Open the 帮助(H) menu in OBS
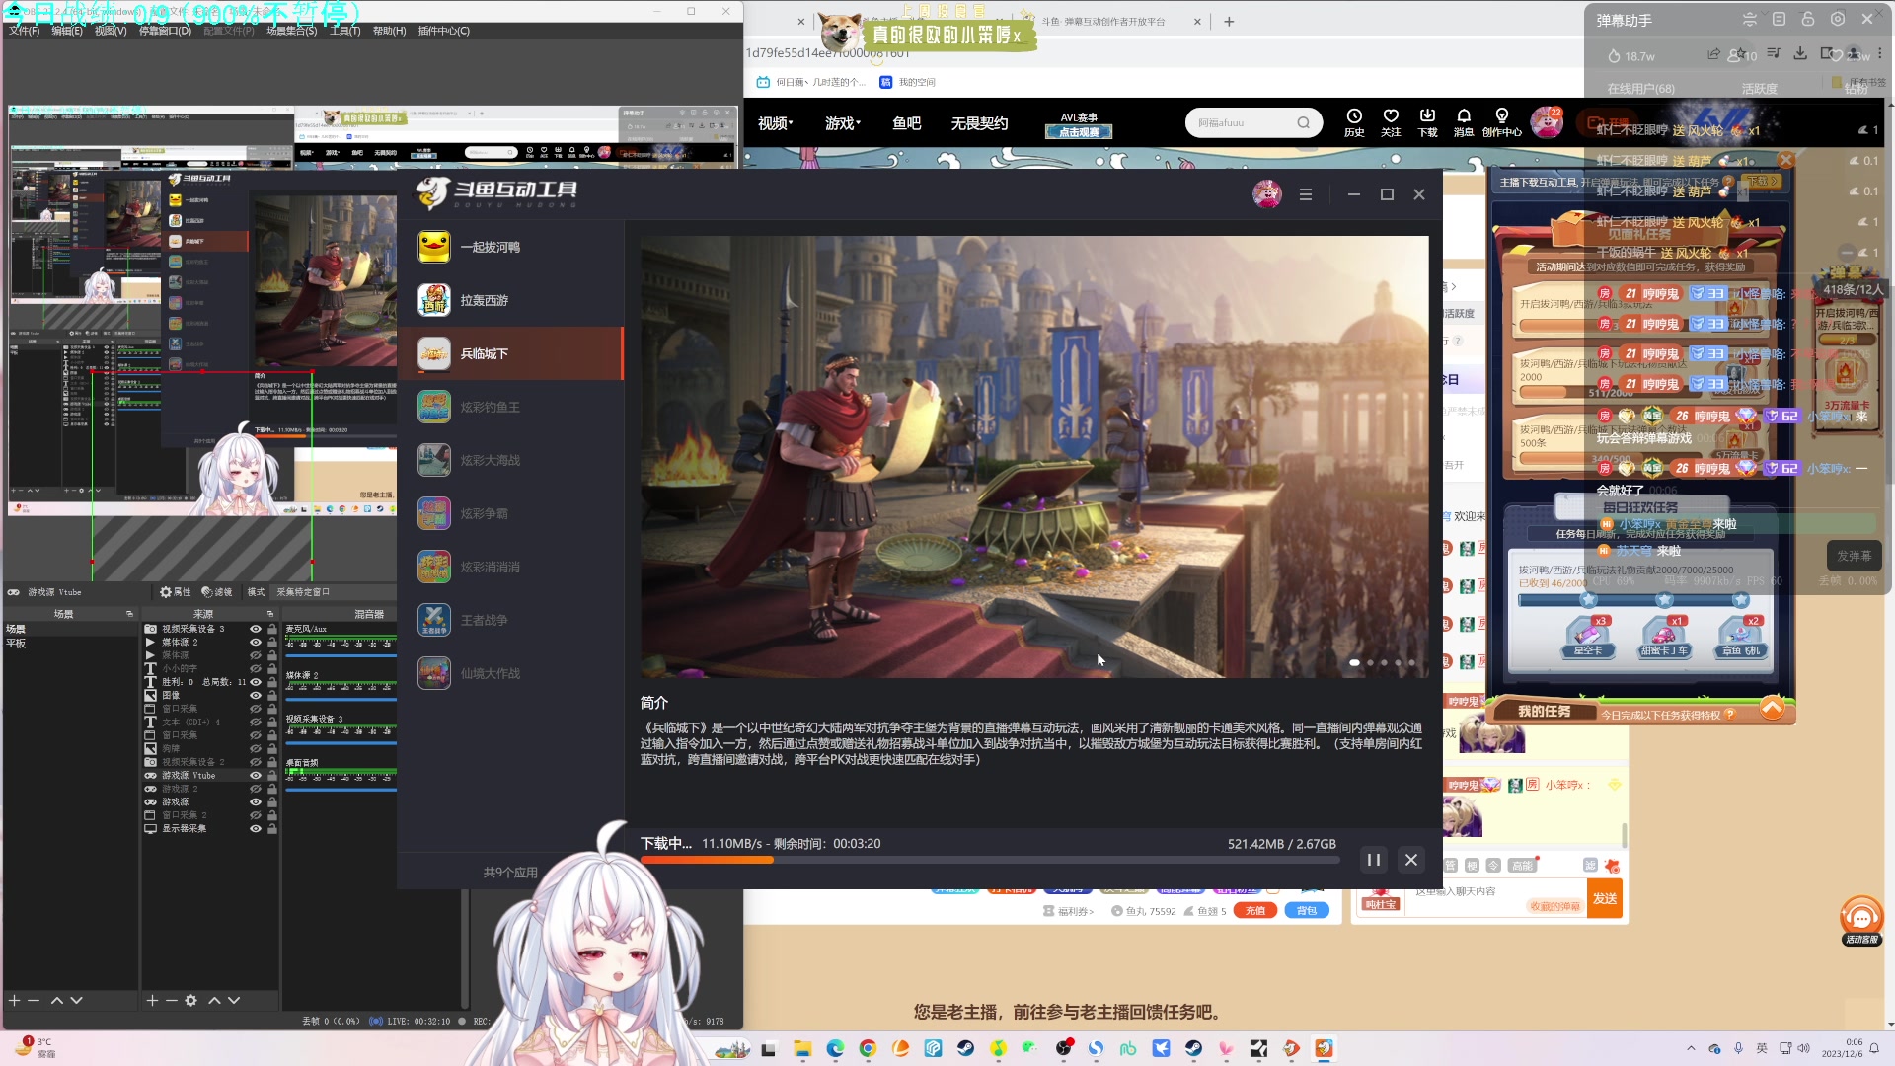The height and width of the screenshot is (1066, 1895). pos(389,31)
